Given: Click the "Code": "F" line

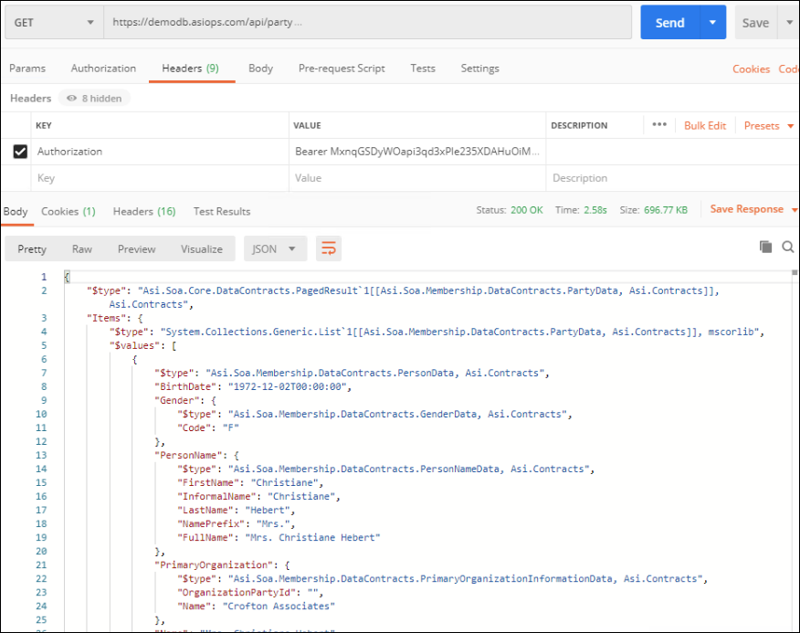Looking at the screenshot, I should point(208,427).
